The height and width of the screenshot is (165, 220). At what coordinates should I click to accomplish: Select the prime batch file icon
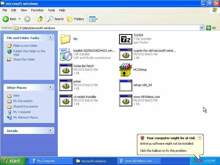pyautogui.click(x=66, y=85)
